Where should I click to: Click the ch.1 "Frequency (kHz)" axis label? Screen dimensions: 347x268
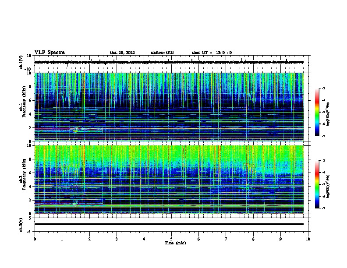tap(24, 102)
